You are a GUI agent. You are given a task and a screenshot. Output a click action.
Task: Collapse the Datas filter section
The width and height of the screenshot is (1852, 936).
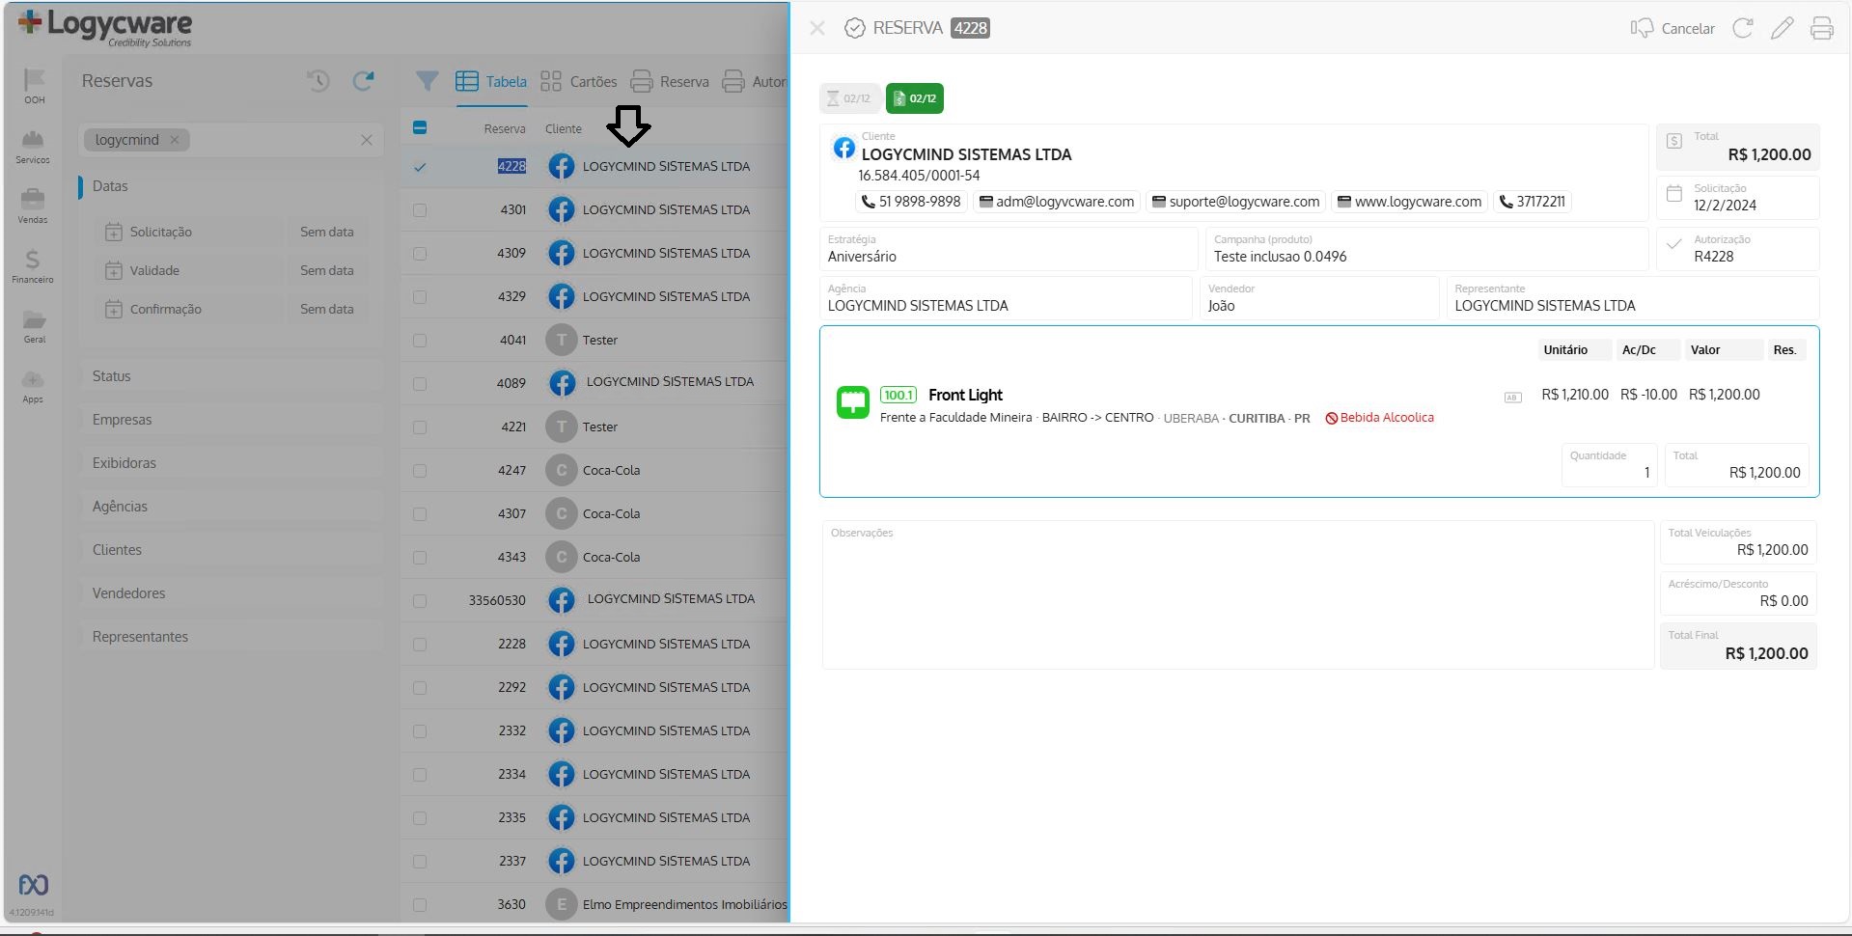point(232,186)
